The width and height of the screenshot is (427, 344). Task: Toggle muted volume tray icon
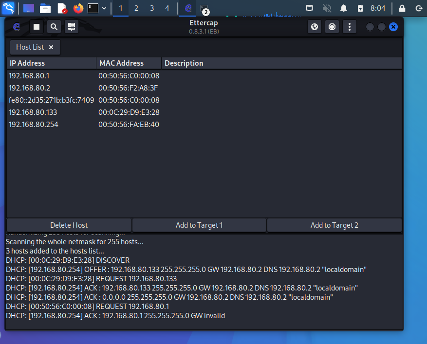coord(327,8)
